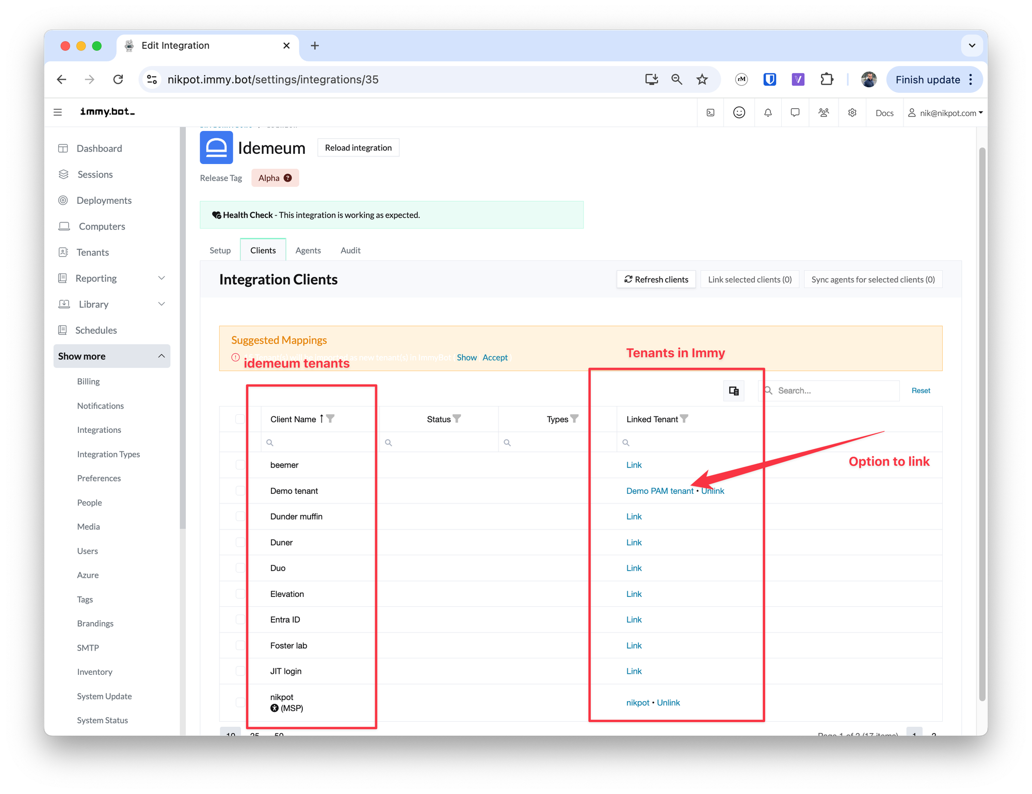The image size is (1032, 794).
Task: Select the Dunder muffin client checkbox
Action: [240, 516]
